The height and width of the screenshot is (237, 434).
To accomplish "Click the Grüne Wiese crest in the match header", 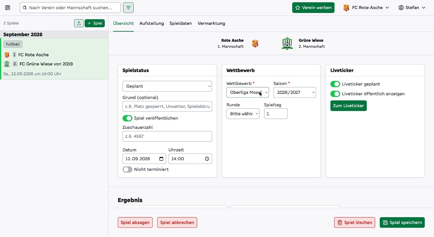I will [x=287, y=43].
